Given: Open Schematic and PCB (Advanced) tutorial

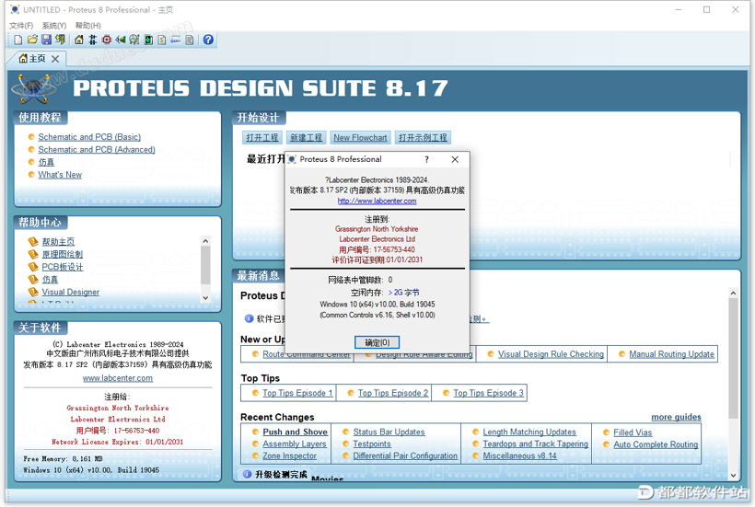Looking at the screenshot, I should [97, 150].
